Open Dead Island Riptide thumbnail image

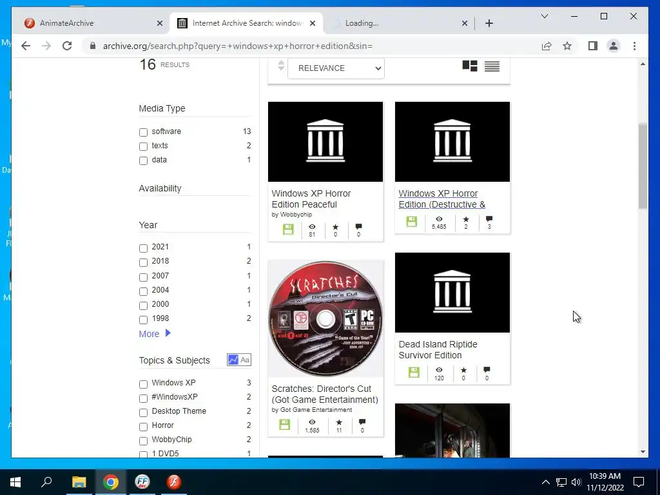452,293
